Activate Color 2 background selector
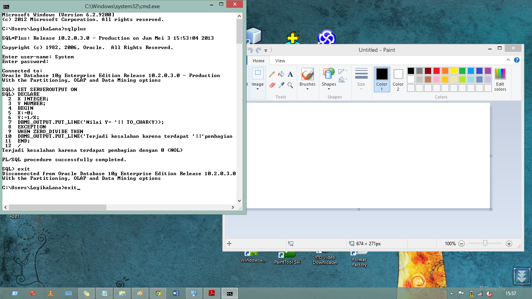532x299 pixels. coord(398,79)
